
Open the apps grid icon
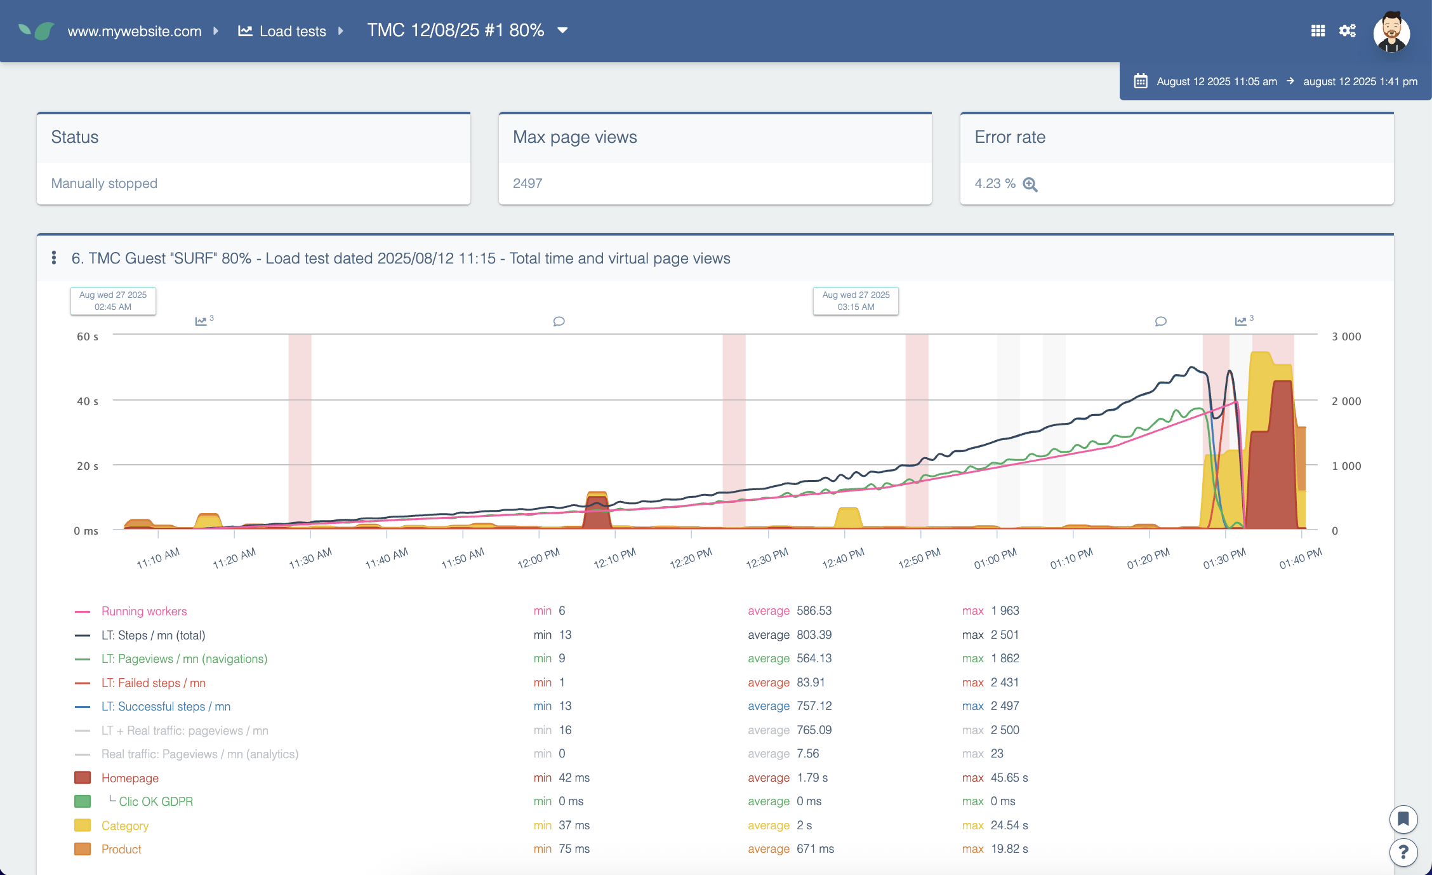pyautogui.click(x=1318, y=30)
